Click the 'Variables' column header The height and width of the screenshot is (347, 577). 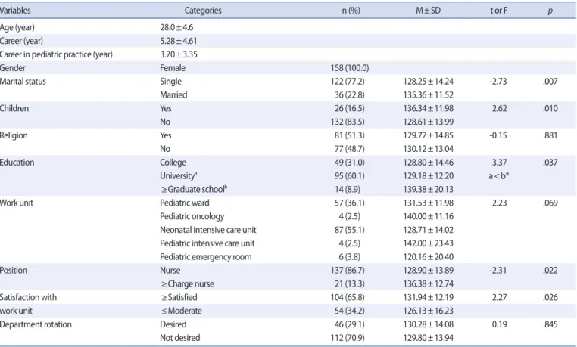pyautogui.click(x=15, y=11)
